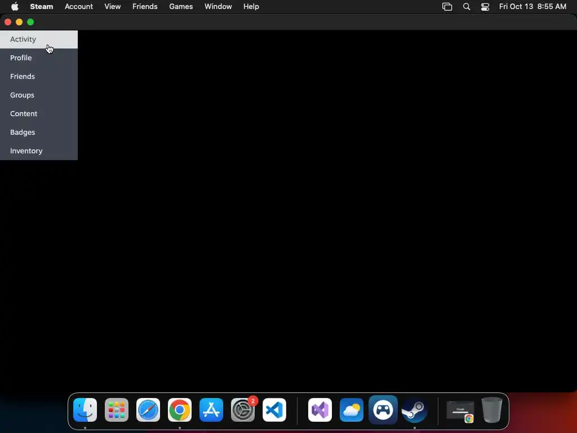Click the date and time in menu bar

pos(532,7)
